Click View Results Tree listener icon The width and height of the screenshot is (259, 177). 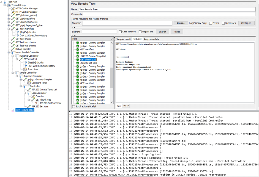(13, 110)
